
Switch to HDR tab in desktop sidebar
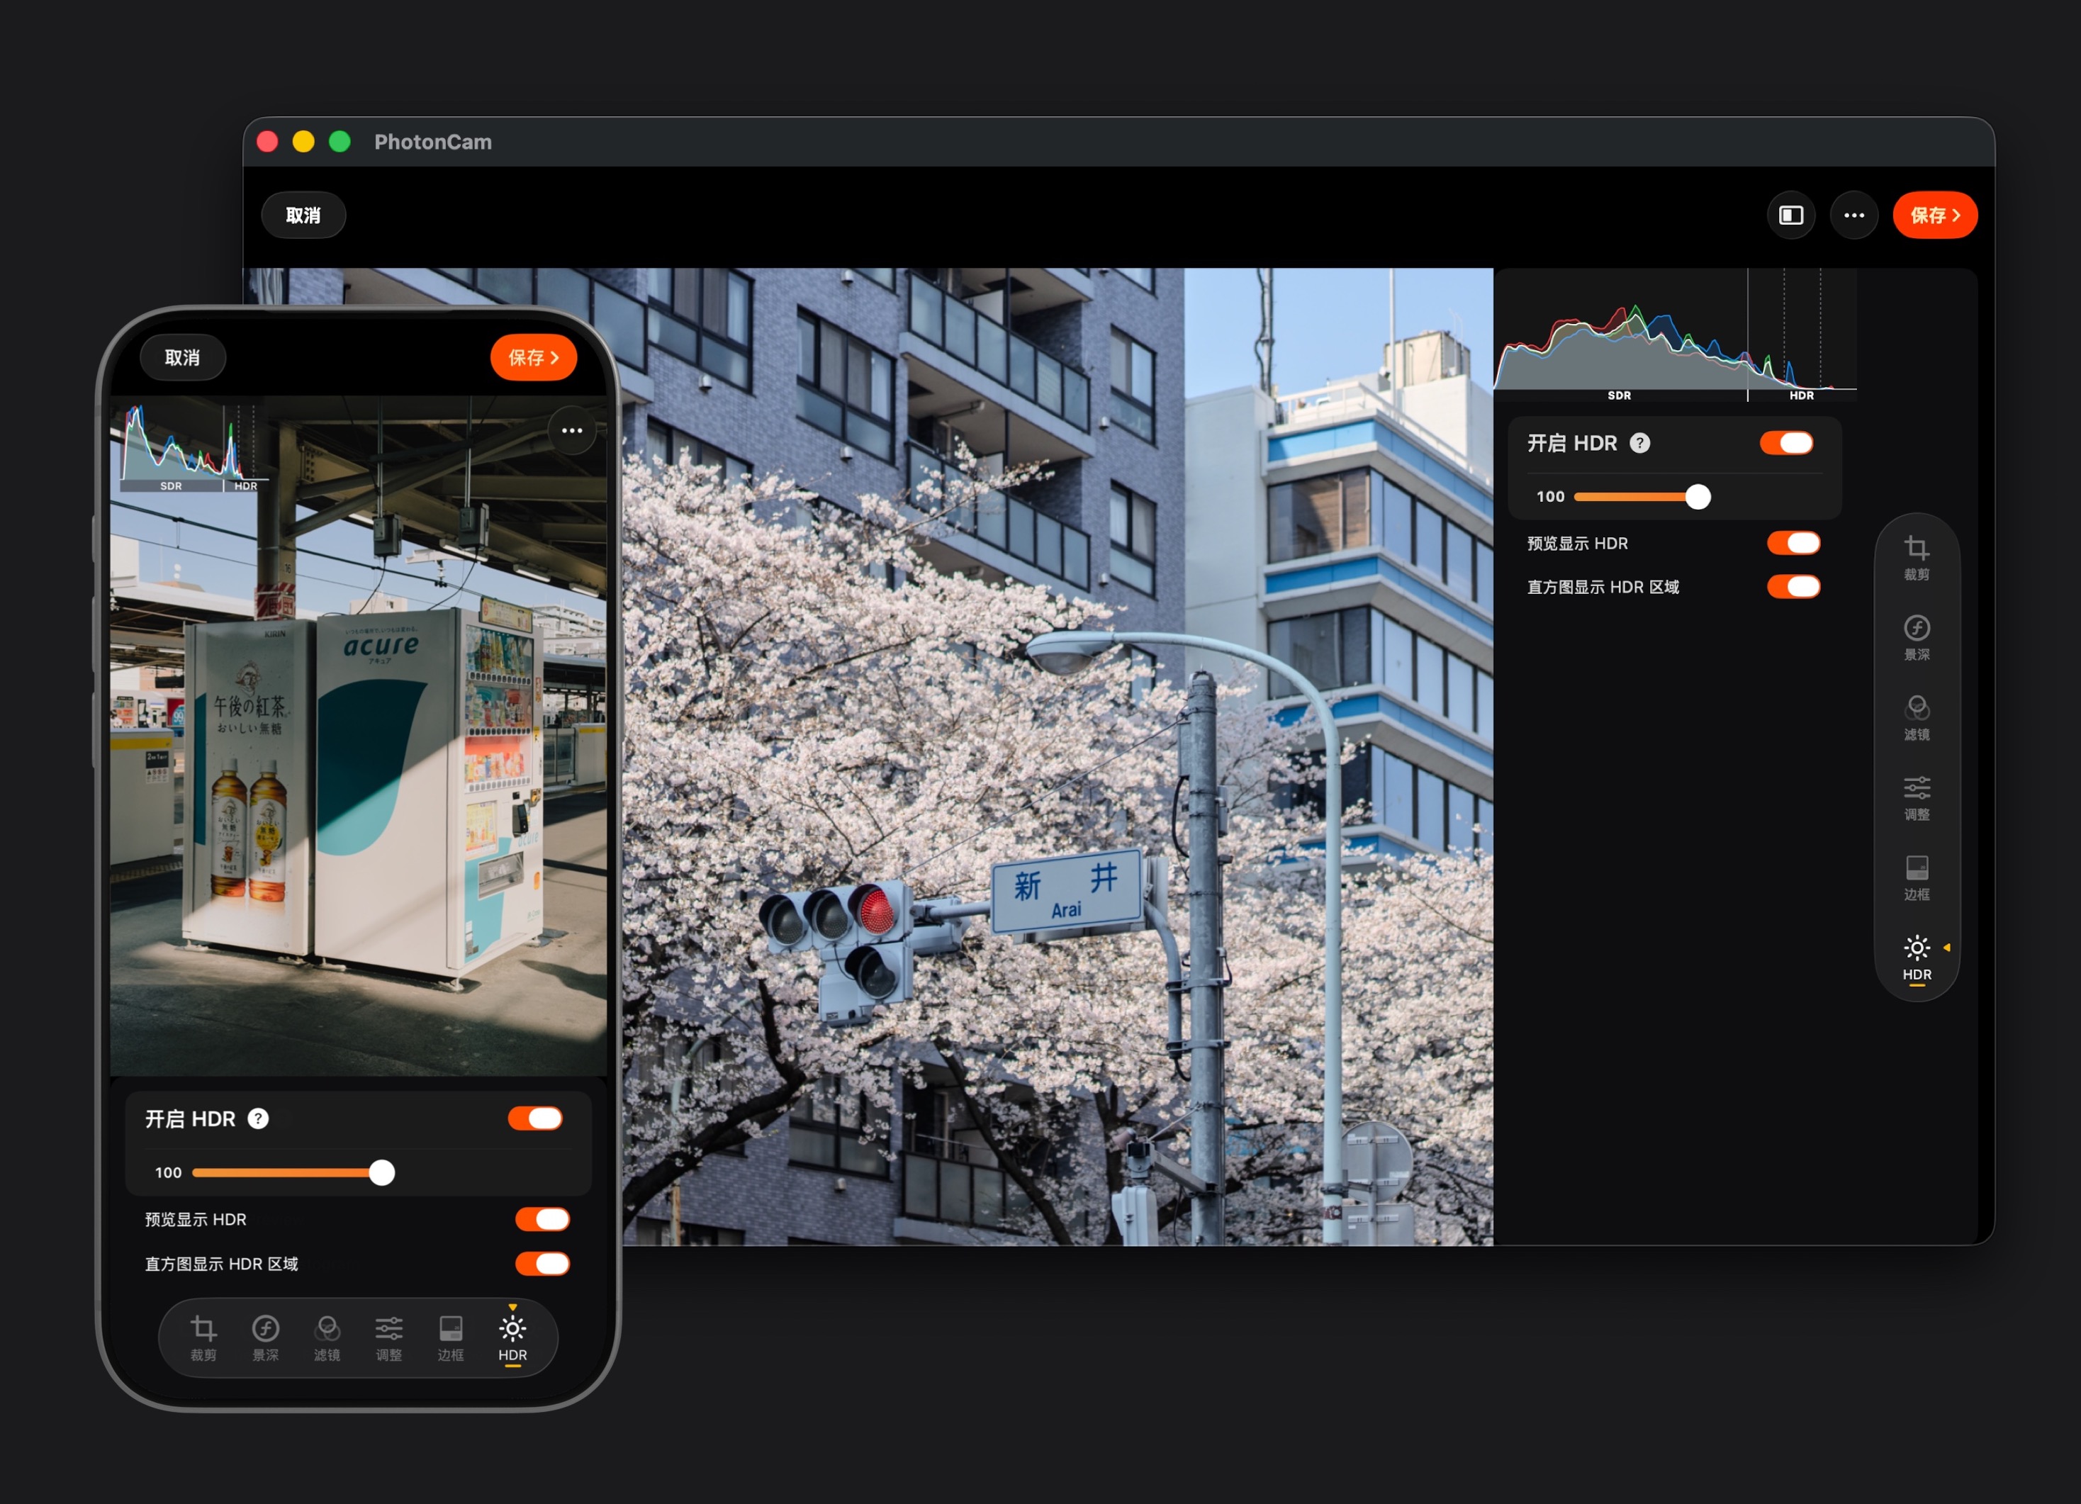[x=1916, y=957]
